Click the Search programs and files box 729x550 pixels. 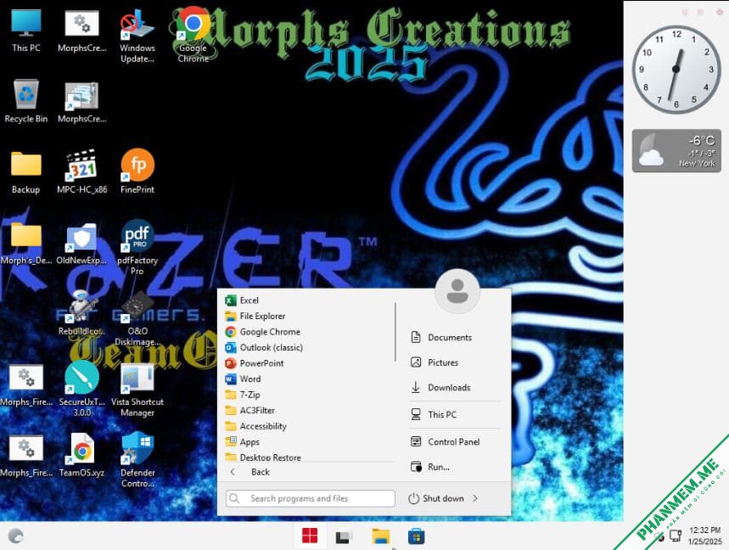(311, 498)
